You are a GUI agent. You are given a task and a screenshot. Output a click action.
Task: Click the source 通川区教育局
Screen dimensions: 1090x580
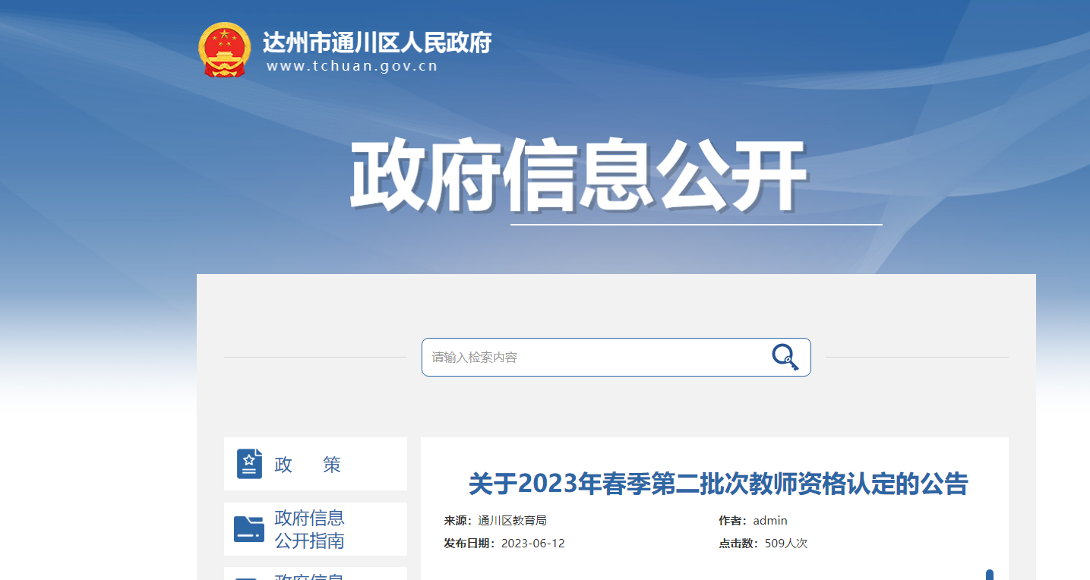point(513,521)
